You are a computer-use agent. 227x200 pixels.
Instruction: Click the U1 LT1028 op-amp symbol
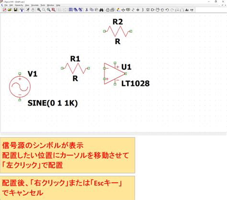tap(114, 73)
